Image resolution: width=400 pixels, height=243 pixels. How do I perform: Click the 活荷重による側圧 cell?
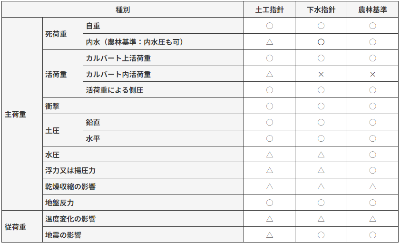[x=163, y=90]
